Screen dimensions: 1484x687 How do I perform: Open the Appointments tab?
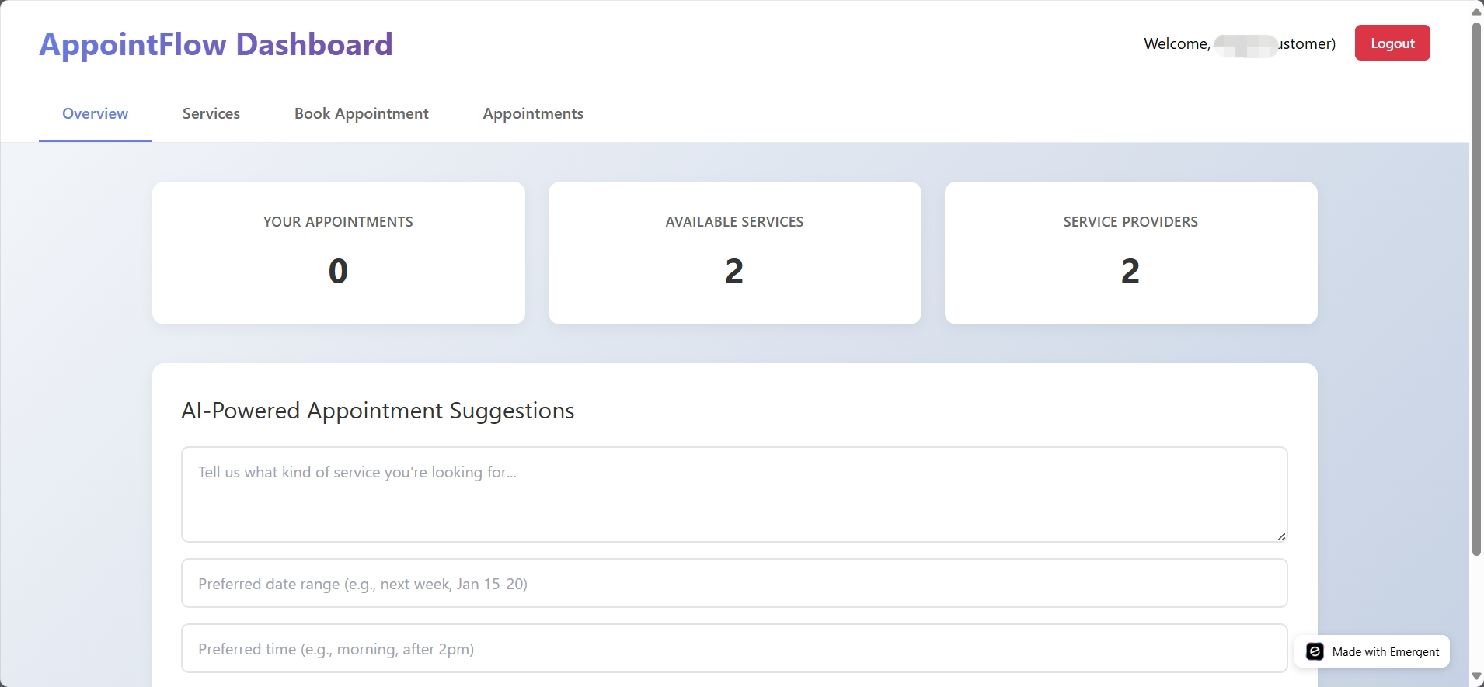[533, 114]
